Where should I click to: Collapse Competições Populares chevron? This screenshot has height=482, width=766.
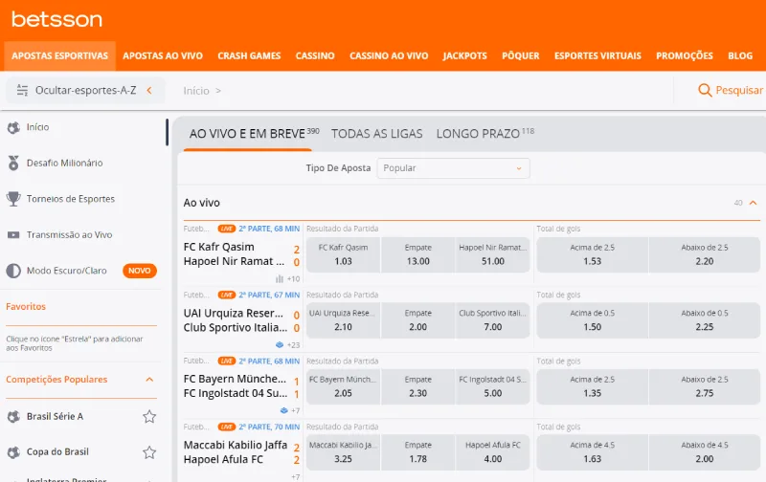click(149, 380)
